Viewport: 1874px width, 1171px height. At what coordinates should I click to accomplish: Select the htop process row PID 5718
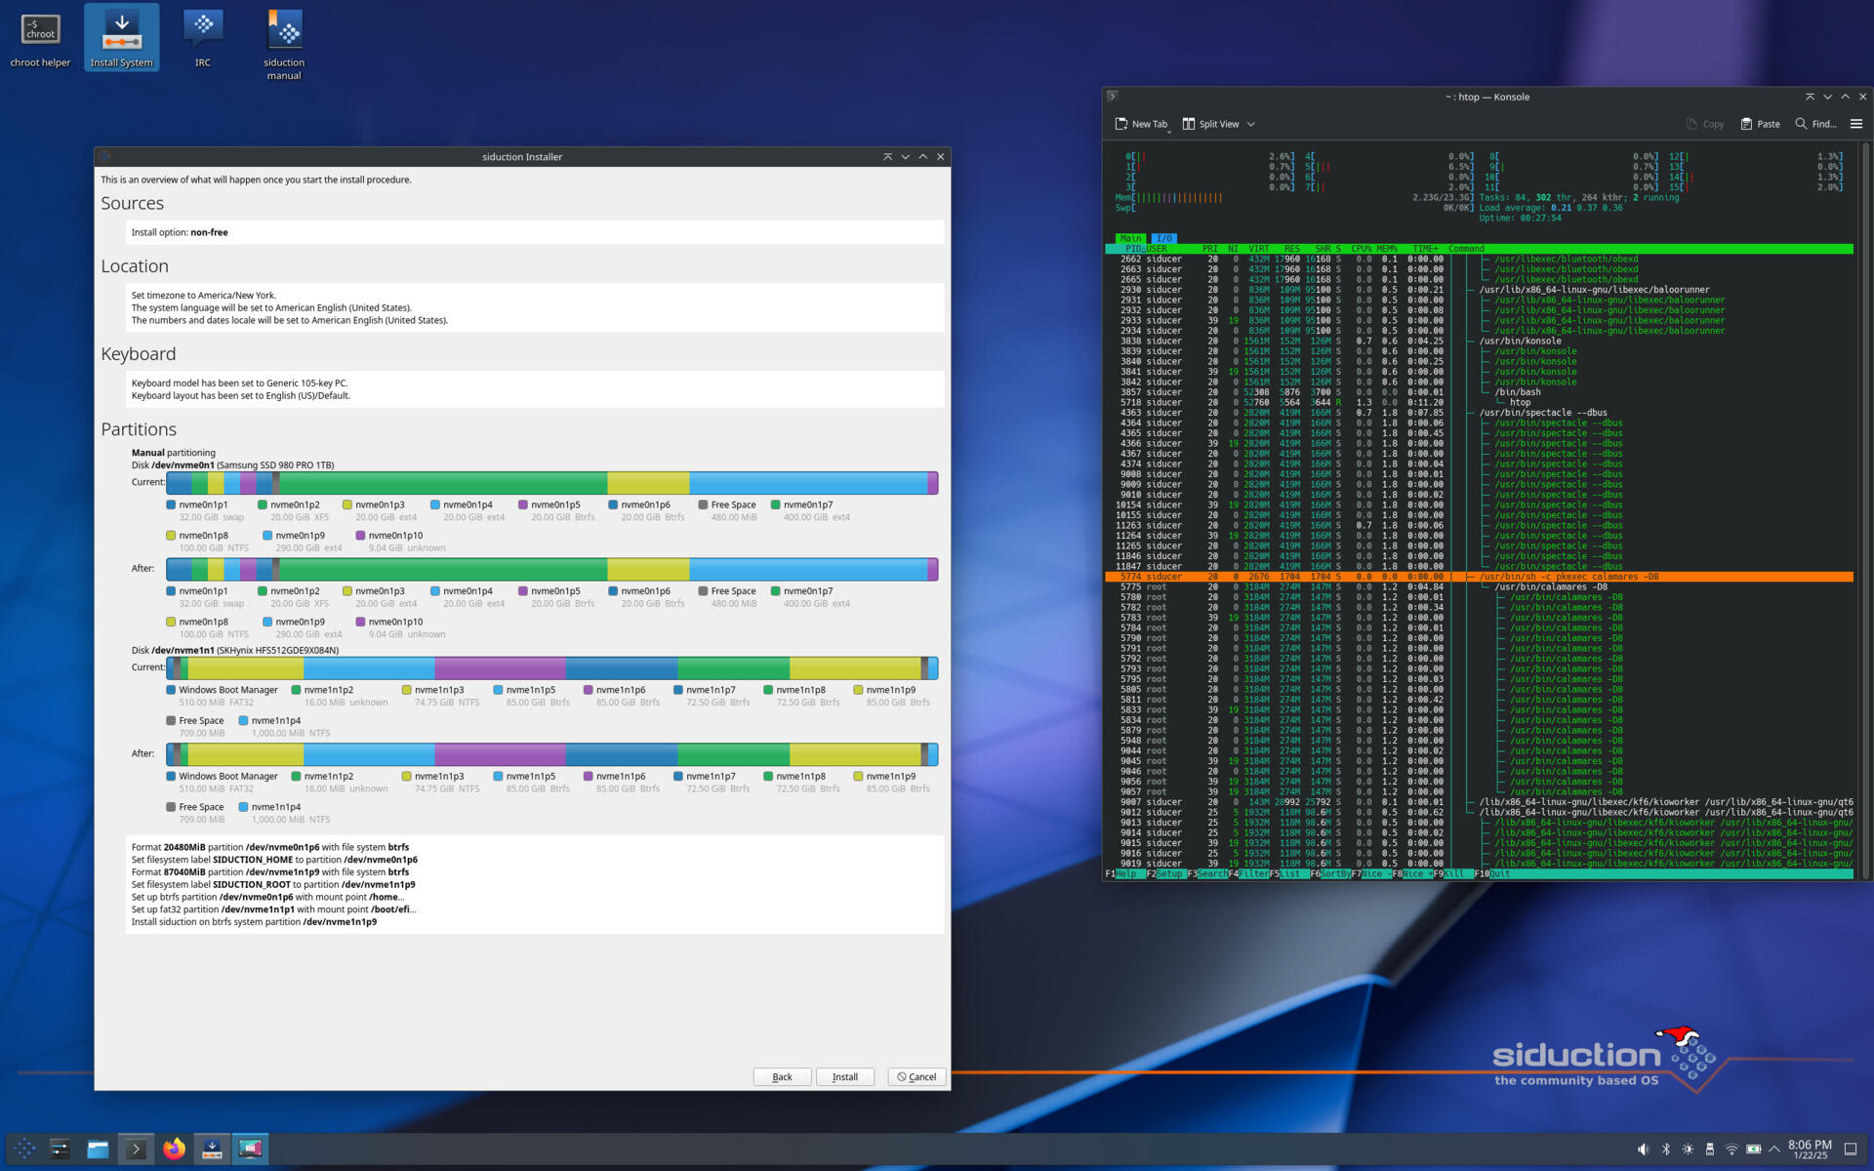click(x=1479, y=402)
